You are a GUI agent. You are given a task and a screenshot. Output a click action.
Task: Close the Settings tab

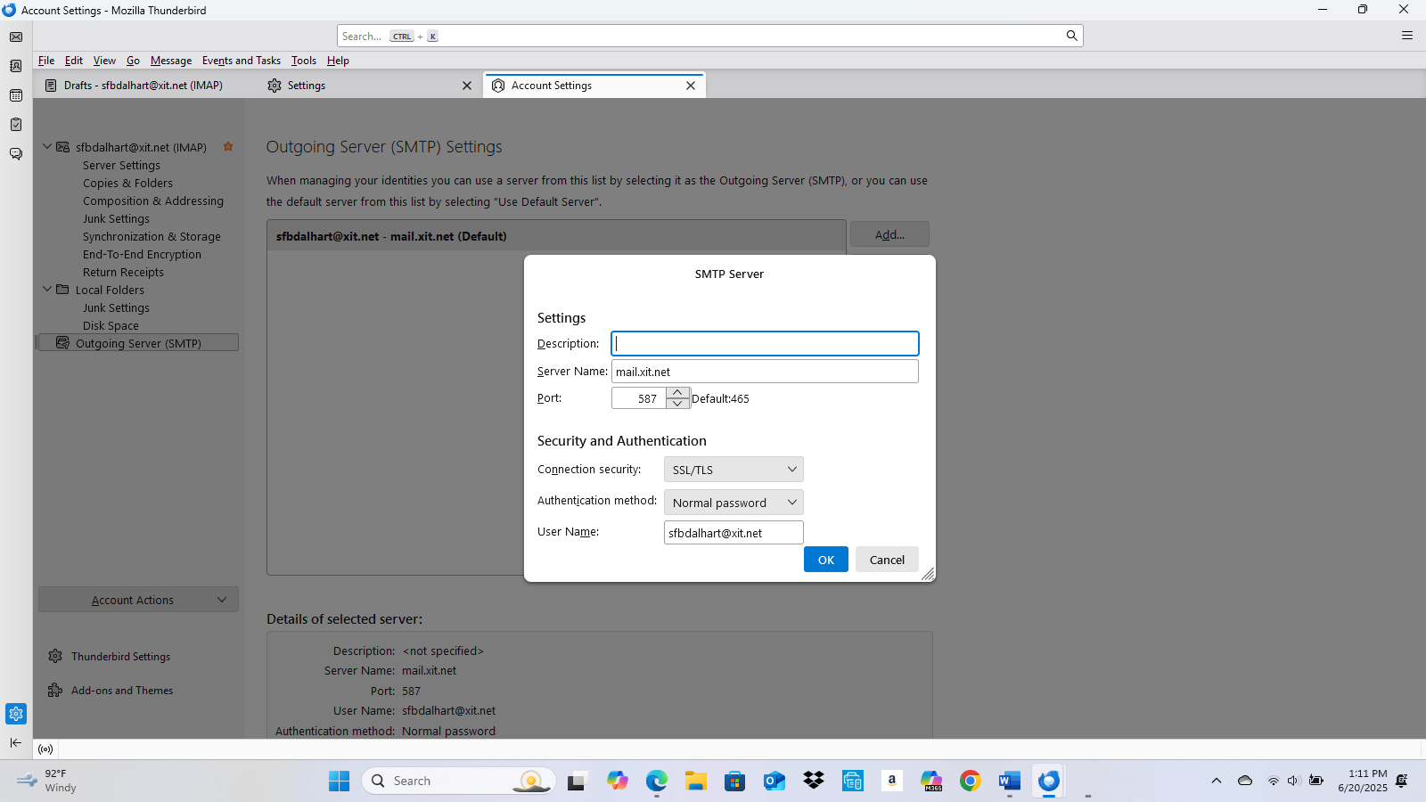point(467,86)
